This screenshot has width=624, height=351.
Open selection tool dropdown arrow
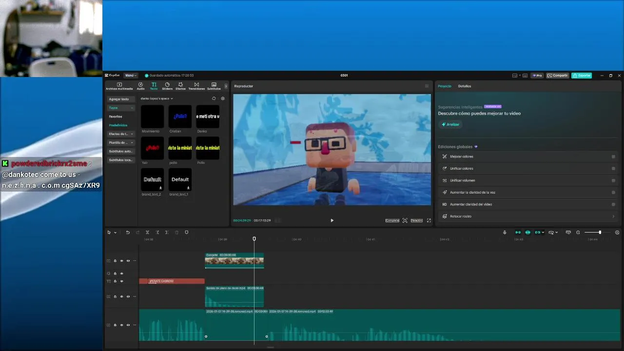coord(115,233)
